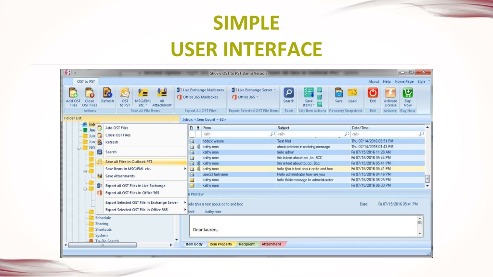Open the Item Property tab
The height and width of the screenshot is (277, 493).
[221, 244]
